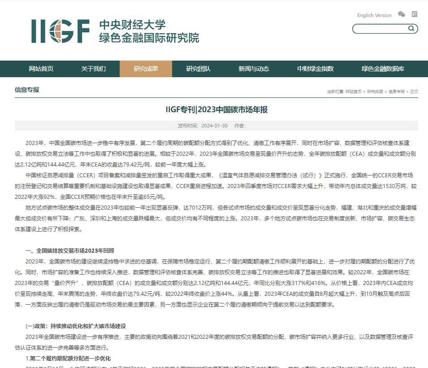Select the highlighted 研究成果 menu tab

point(146,69)
